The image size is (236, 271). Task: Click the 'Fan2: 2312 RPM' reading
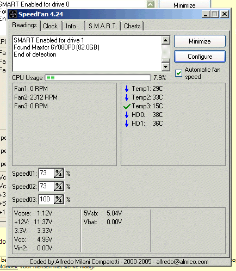pyautogui.click(x=36, y=97)
